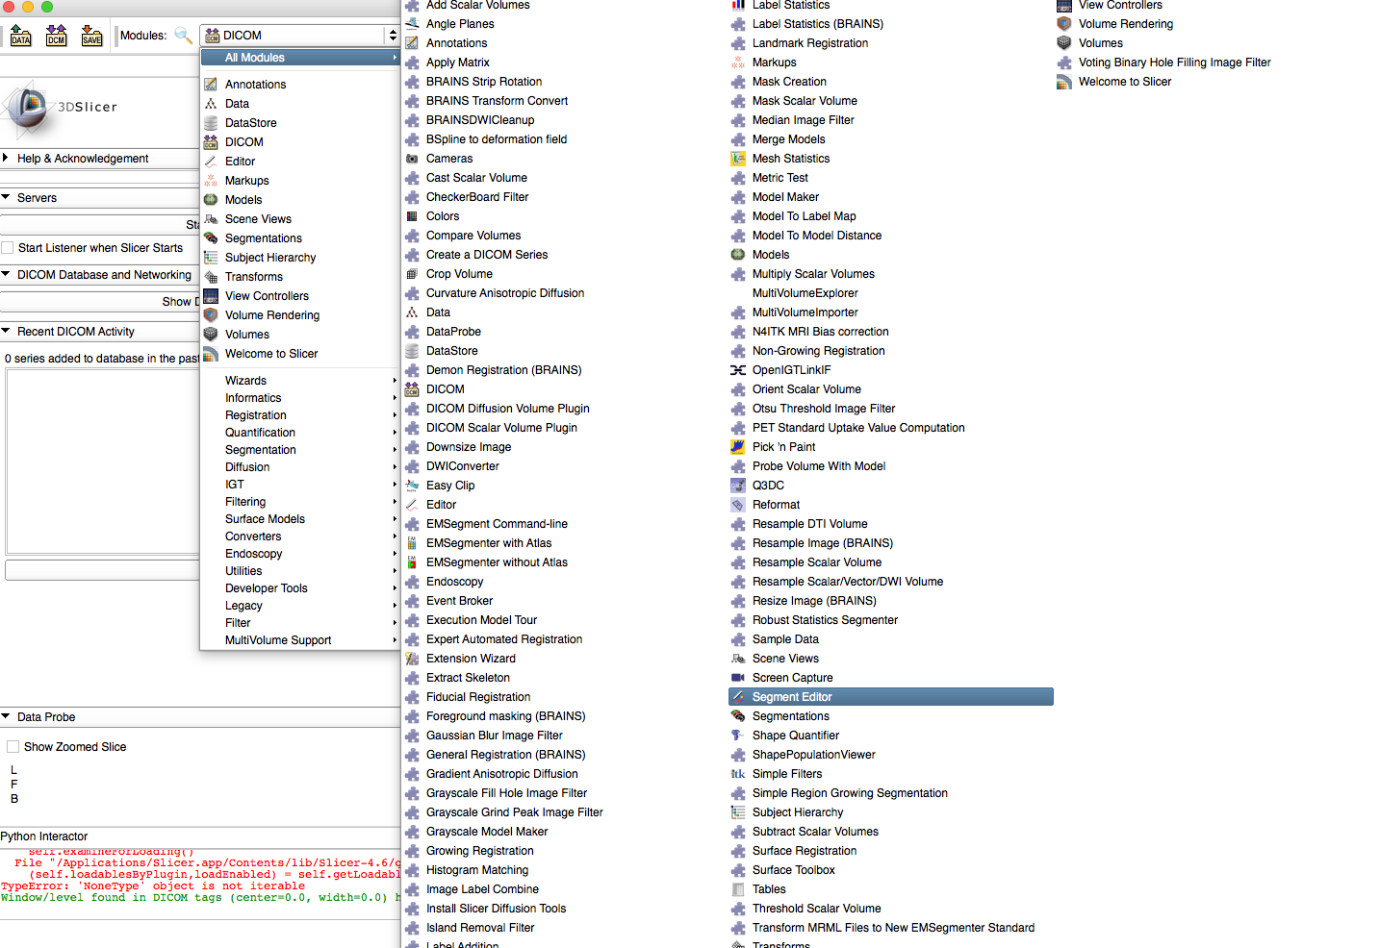This screenshot has width=1380, height=948.
Task: Click the Easy Clip icon
Action: coord(412,486)
